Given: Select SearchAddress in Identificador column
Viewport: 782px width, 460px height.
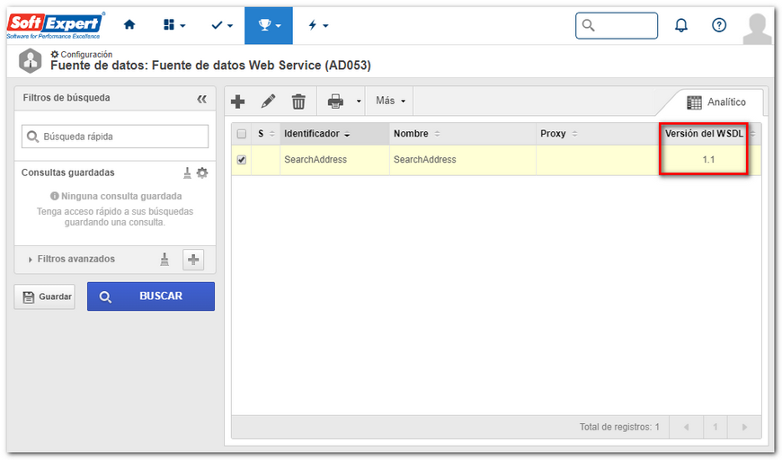Looking at the screenshot, I should pos(315,160).
